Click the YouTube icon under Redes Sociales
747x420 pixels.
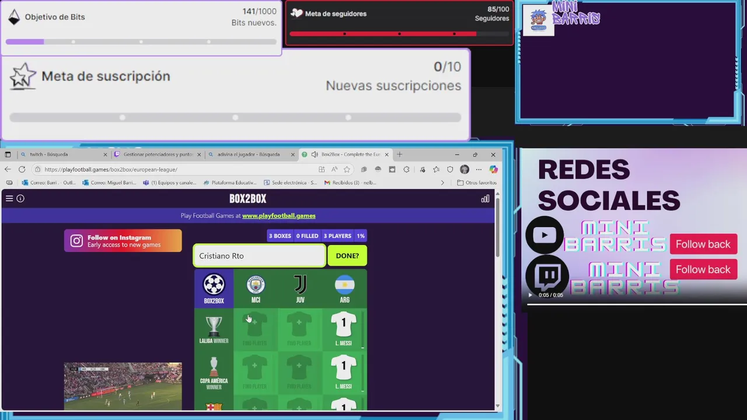pos(544,235)
